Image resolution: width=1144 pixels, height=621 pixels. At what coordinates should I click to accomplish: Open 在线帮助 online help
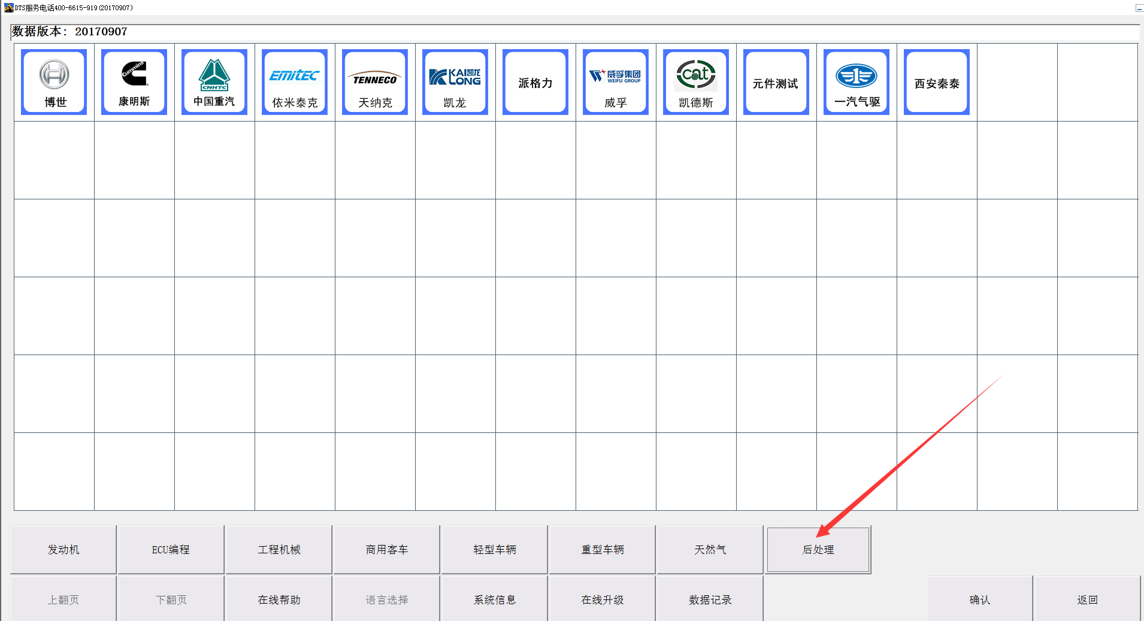click(279, 599)
